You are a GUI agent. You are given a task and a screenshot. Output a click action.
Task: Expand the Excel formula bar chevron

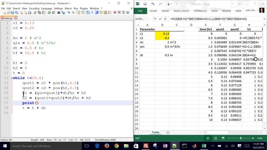pos(264,19)
